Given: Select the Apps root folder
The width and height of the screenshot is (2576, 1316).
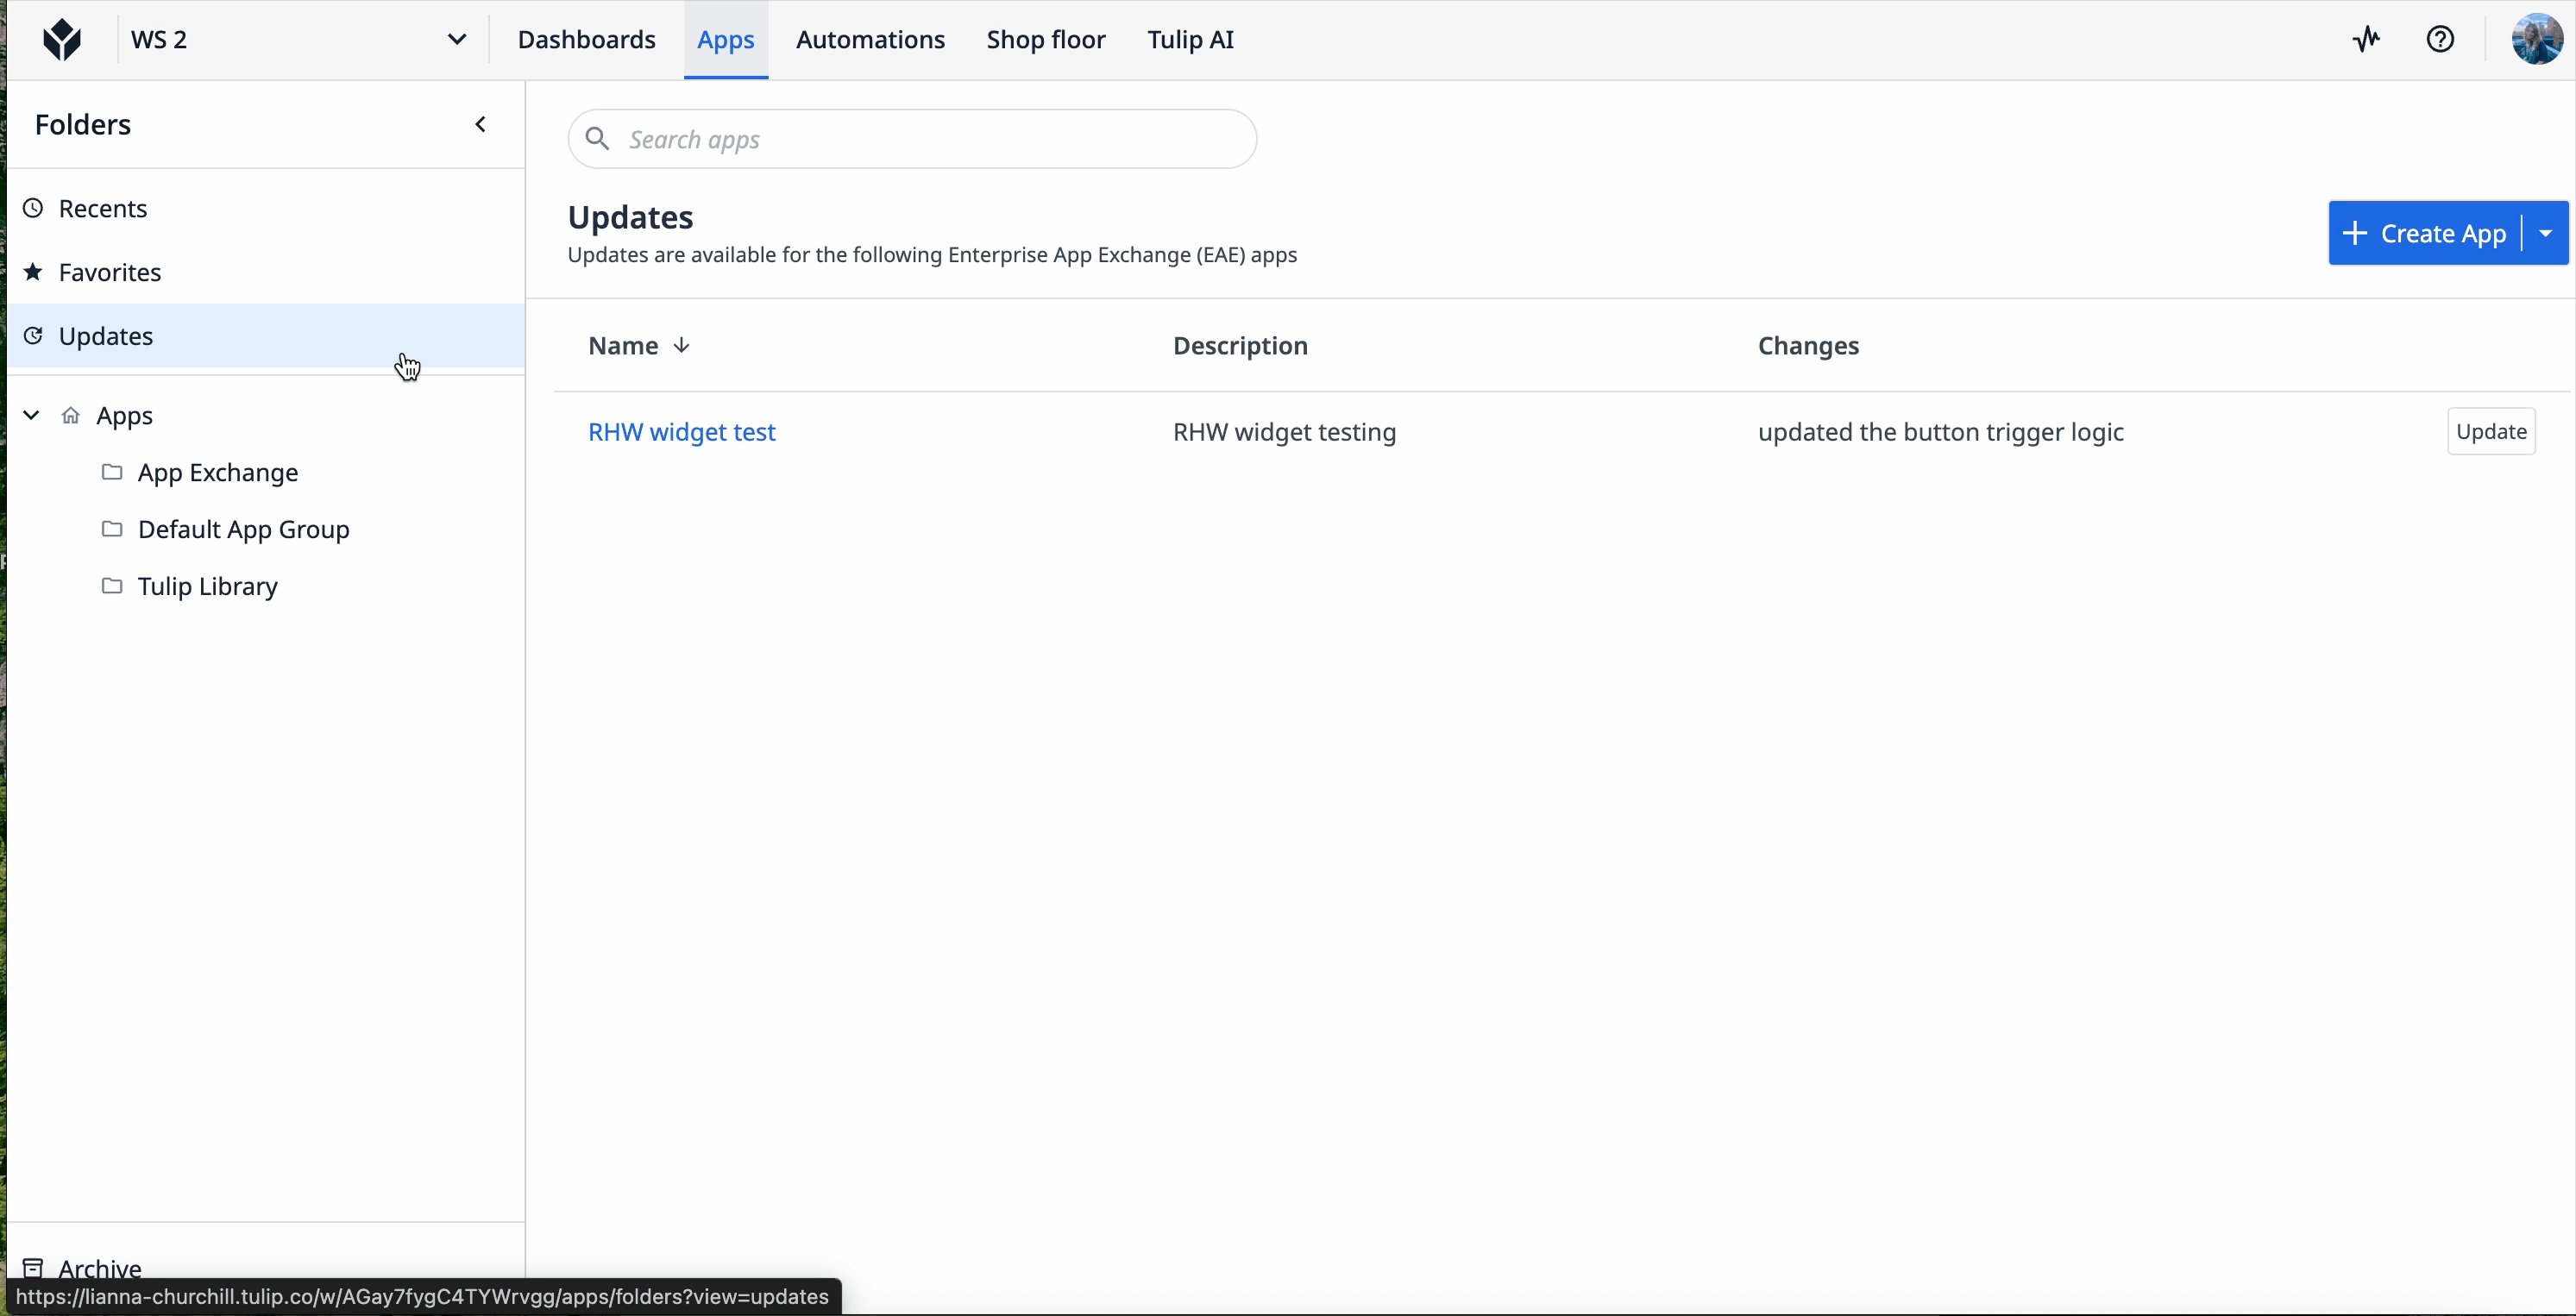Looking at the screenshot, I should (x=124, y=415).
